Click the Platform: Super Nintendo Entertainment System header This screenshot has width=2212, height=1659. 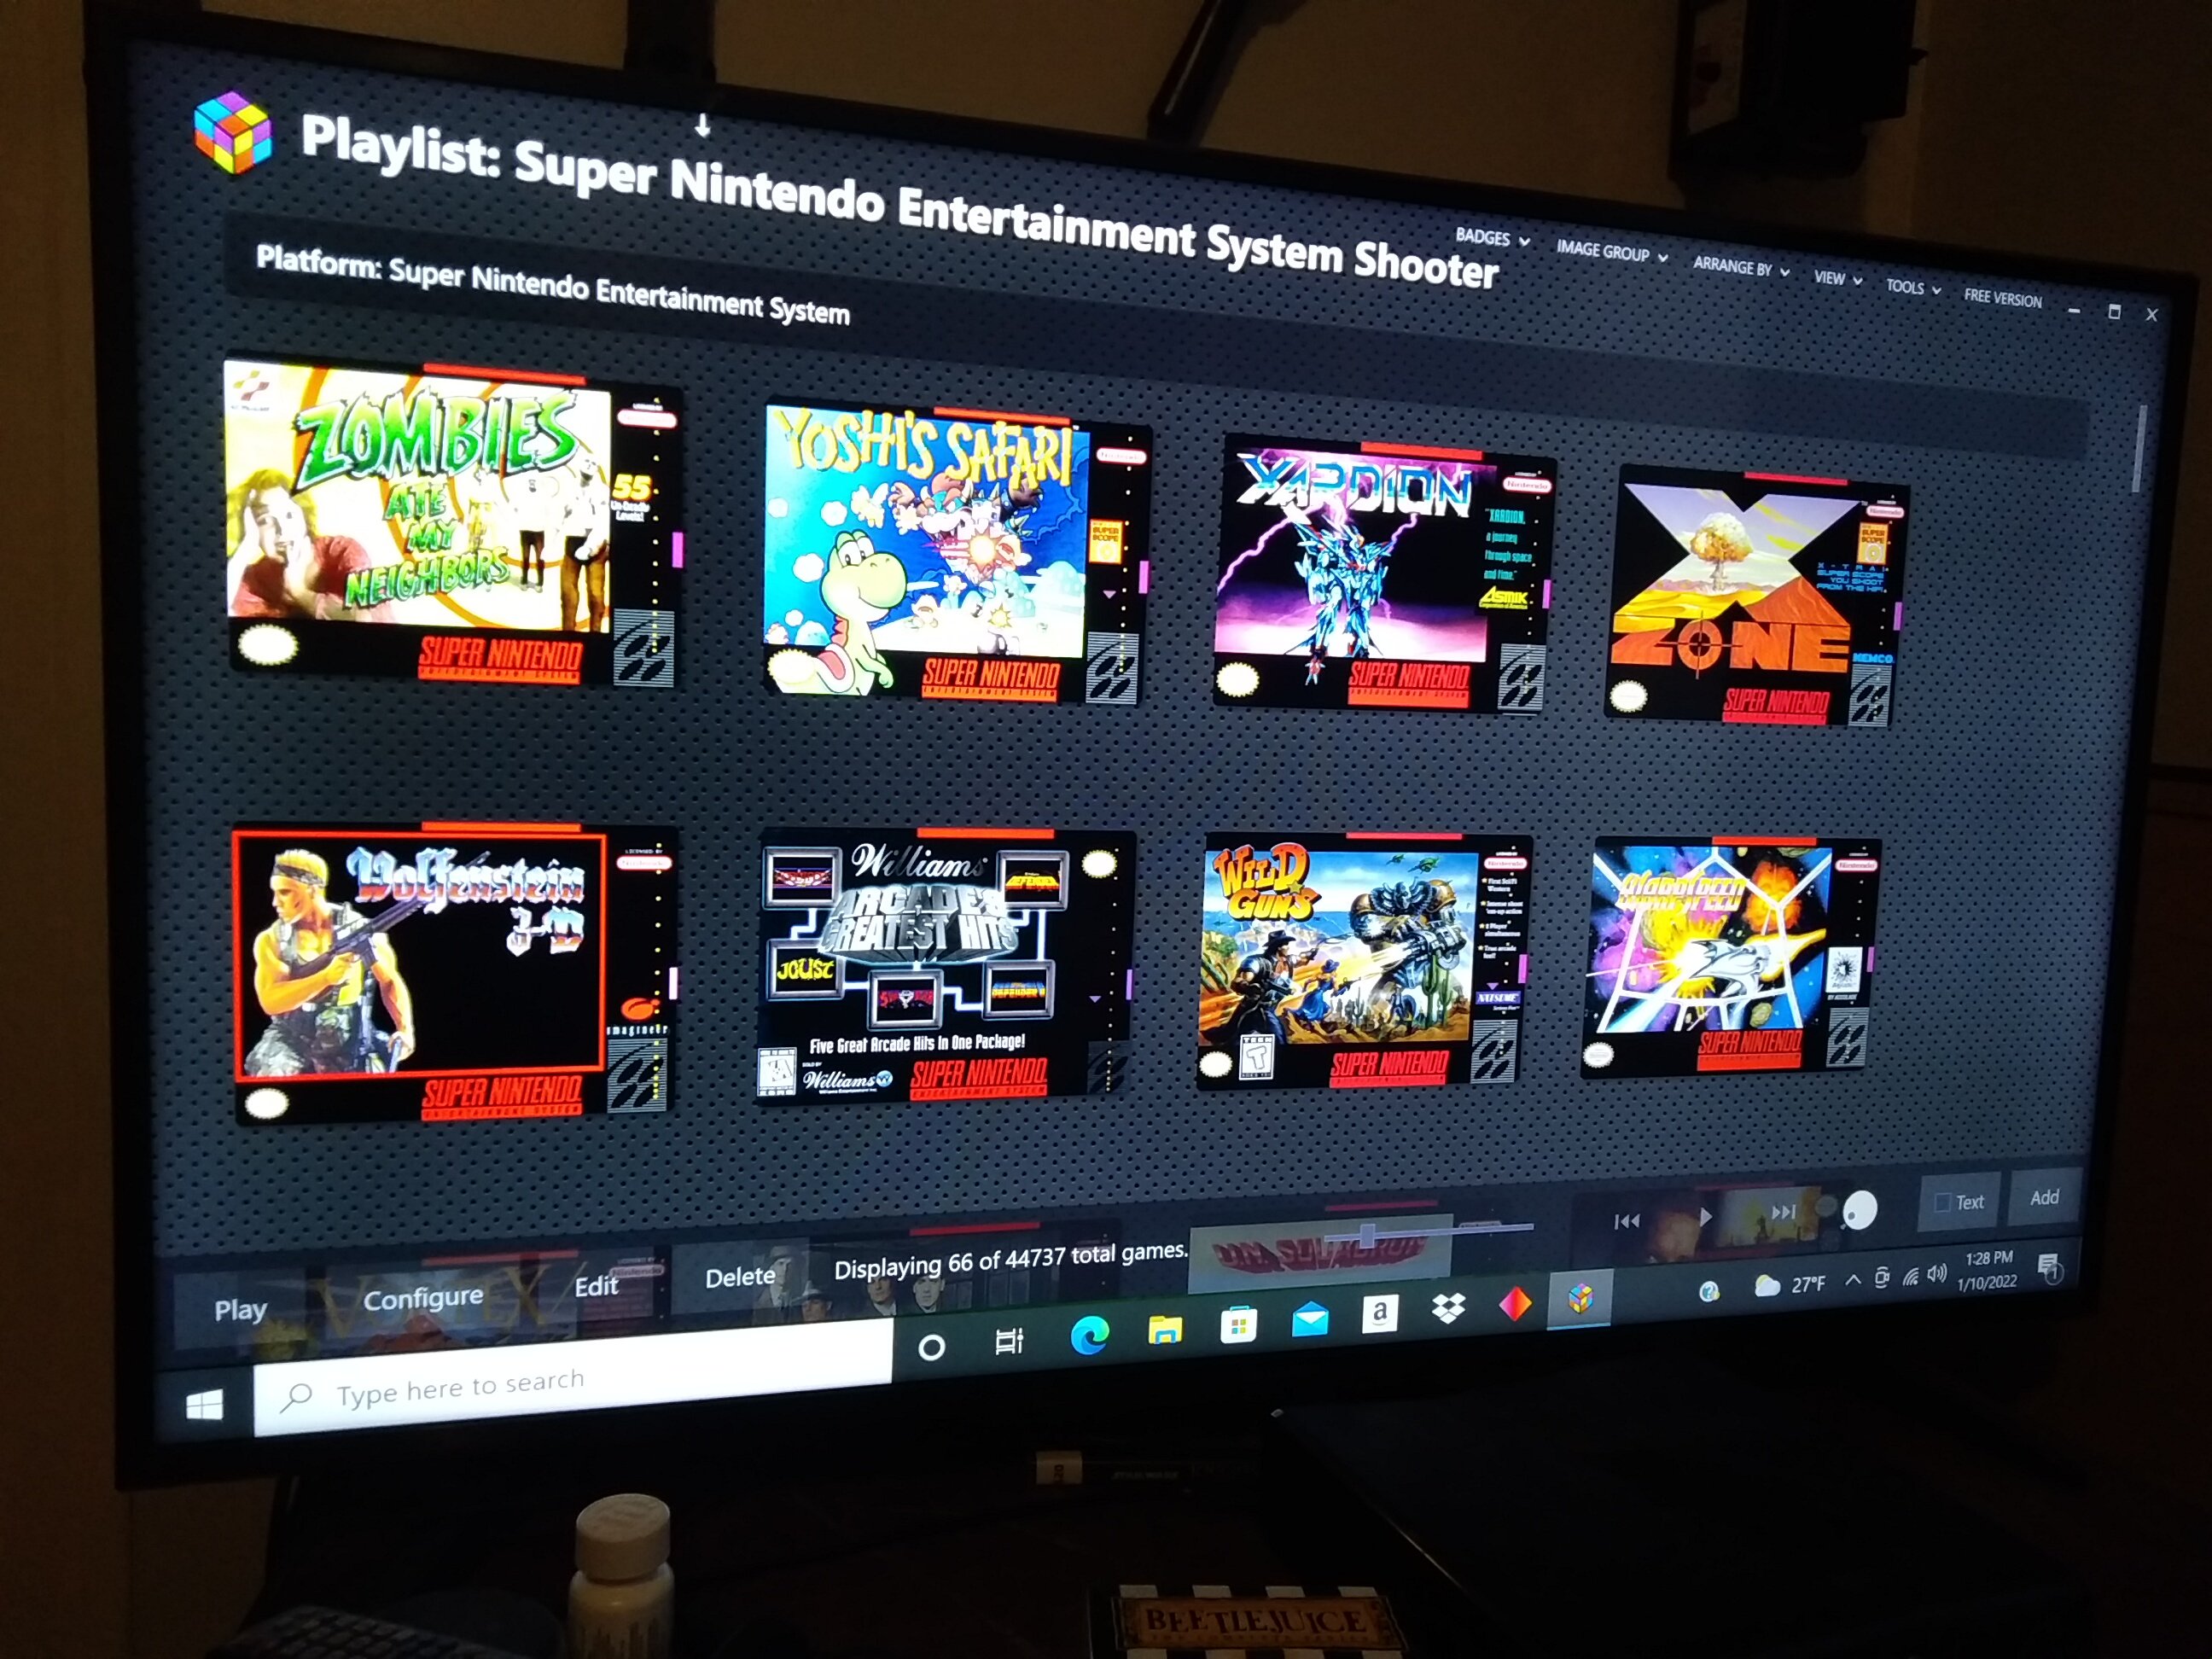[553, 286]
